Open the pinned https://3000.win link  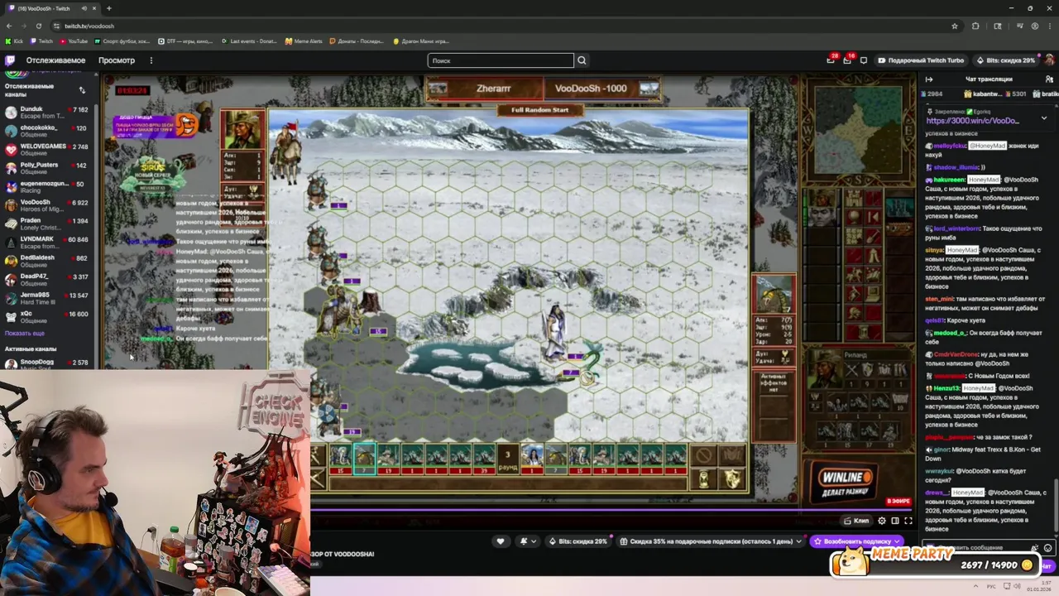[x=972, y=121]
